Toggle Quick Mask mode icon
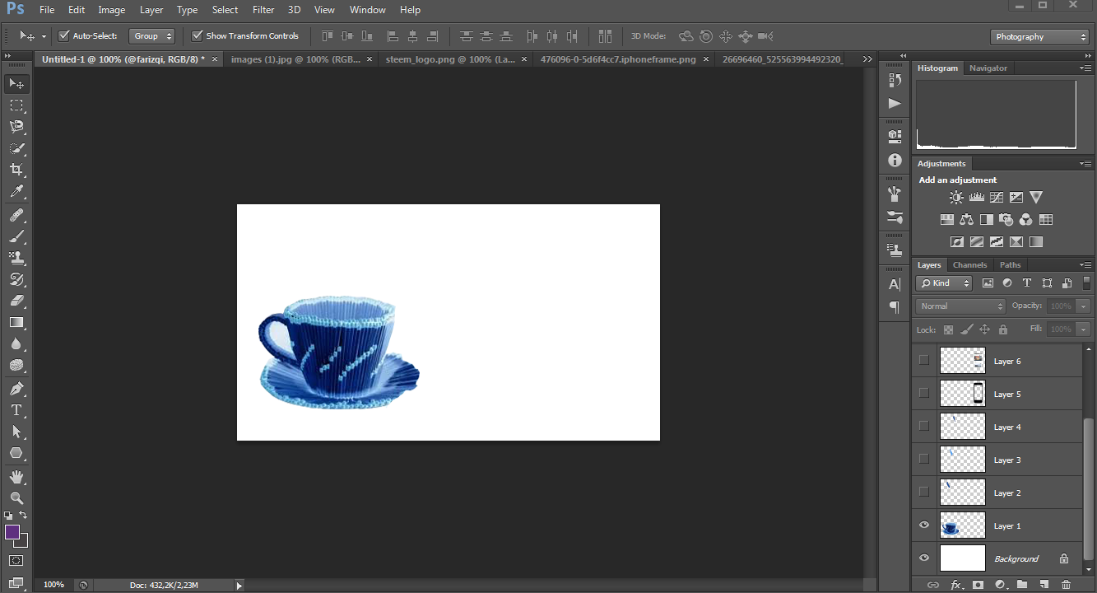This screenshot has width=1097, height=593. pos(16,561)
